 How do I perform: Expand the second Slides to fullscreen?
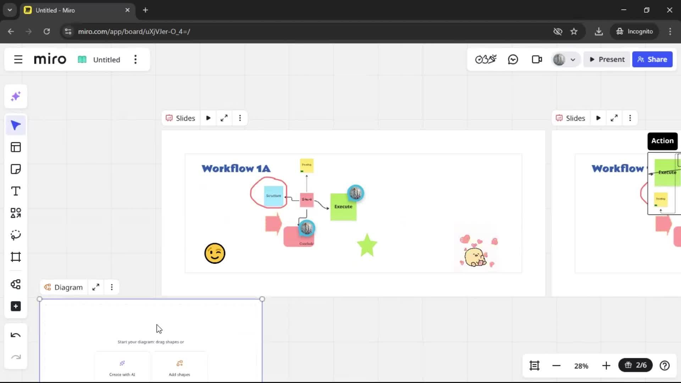pos(614,118)
